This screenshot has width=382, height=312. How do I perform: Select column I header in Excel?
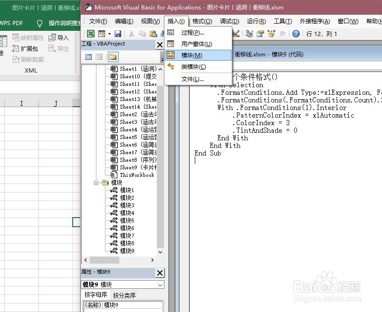21,103
